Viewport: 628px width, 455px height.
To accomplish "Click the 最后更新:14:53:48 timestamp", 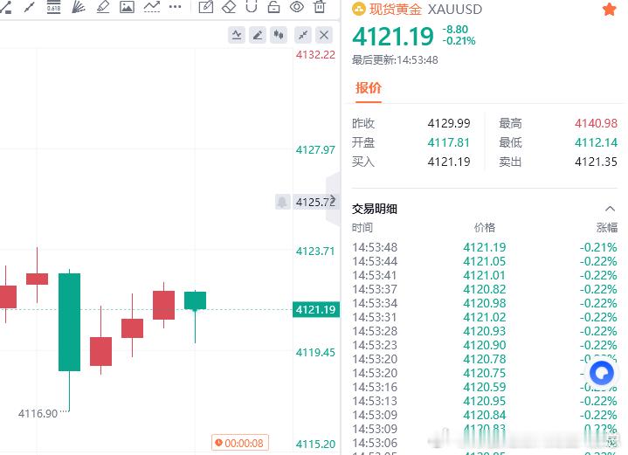I will tap(395, 60).
